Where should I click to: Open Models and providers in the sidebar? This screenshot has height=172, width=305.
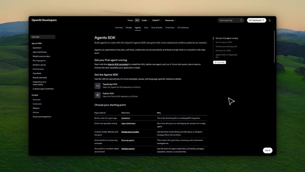point(41,56)
